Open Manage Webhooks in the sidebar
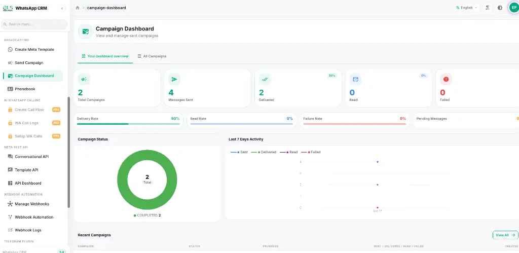This screenshot has width=519, height=253. pyautogui.click(x=33, y=204)
